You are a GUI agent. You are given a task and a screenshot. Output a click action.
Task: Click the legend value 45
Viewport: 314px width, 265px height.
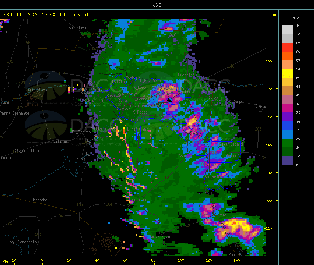(298, 95)
